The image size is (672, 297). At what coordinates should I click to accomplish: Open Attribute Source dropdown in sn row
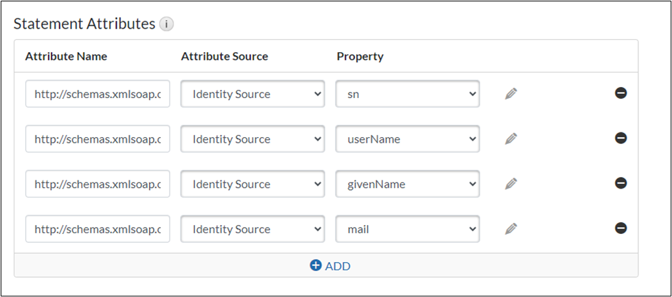(252, 94)
